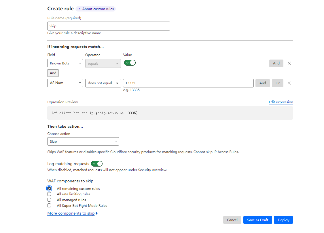This screenshot has height=233, width=324.
Task: Toggle the Known Bots value switch
Action: (x=130, y=63)
